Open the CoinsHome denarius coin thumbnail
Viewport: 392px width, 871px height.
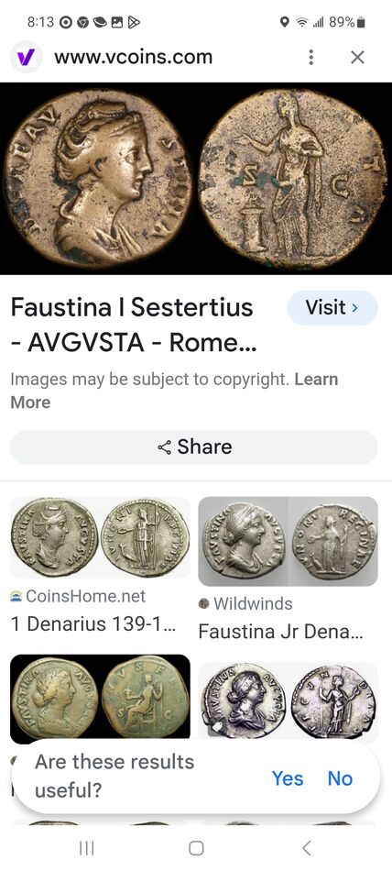(100, 537)
